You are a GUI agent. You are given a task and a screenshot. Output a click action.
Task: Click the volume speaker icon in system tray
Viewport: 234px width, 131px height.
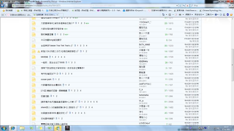pyautogui.click(x=218, y=128)
